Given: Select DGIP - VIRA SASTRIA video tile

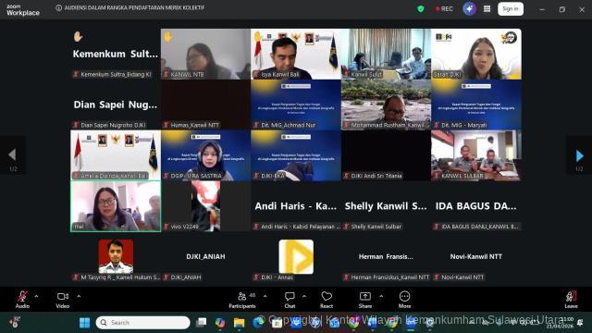Looking at the screenshot, I should 205,155.
